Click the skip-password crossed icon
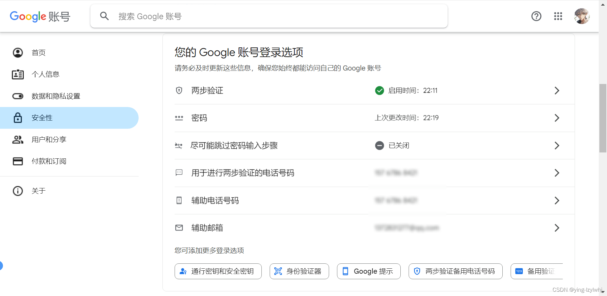This screenshot has width=607, height=296. pos(179,146)
